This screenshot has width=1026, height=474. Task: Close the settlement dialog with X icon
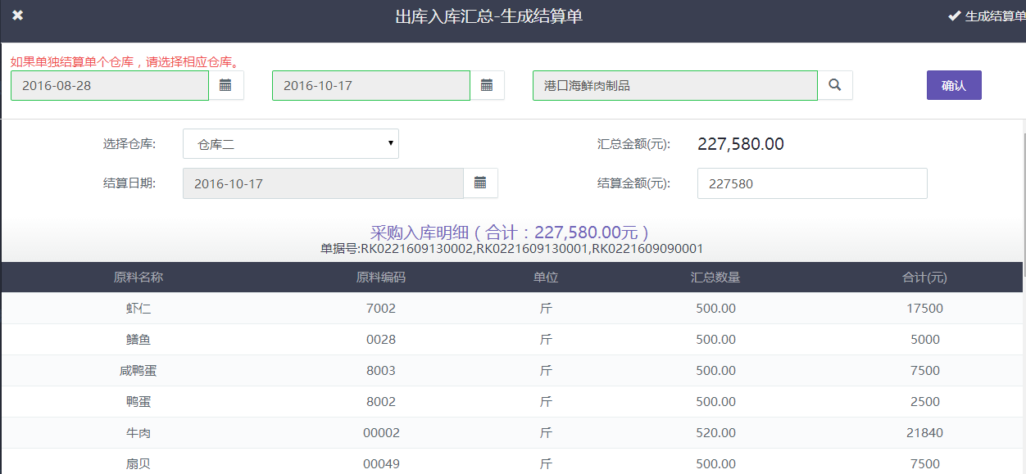17,16
